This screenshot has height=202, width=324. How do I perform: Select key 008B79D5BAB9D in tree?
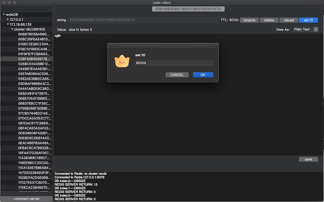tap(34, 34)
